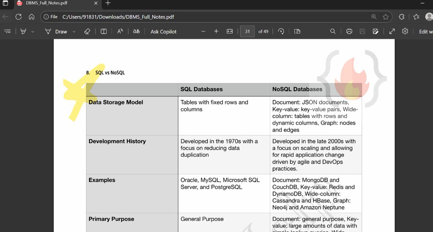Open the tab actions menu
The image size is (433, 232).
pos(5,3)
